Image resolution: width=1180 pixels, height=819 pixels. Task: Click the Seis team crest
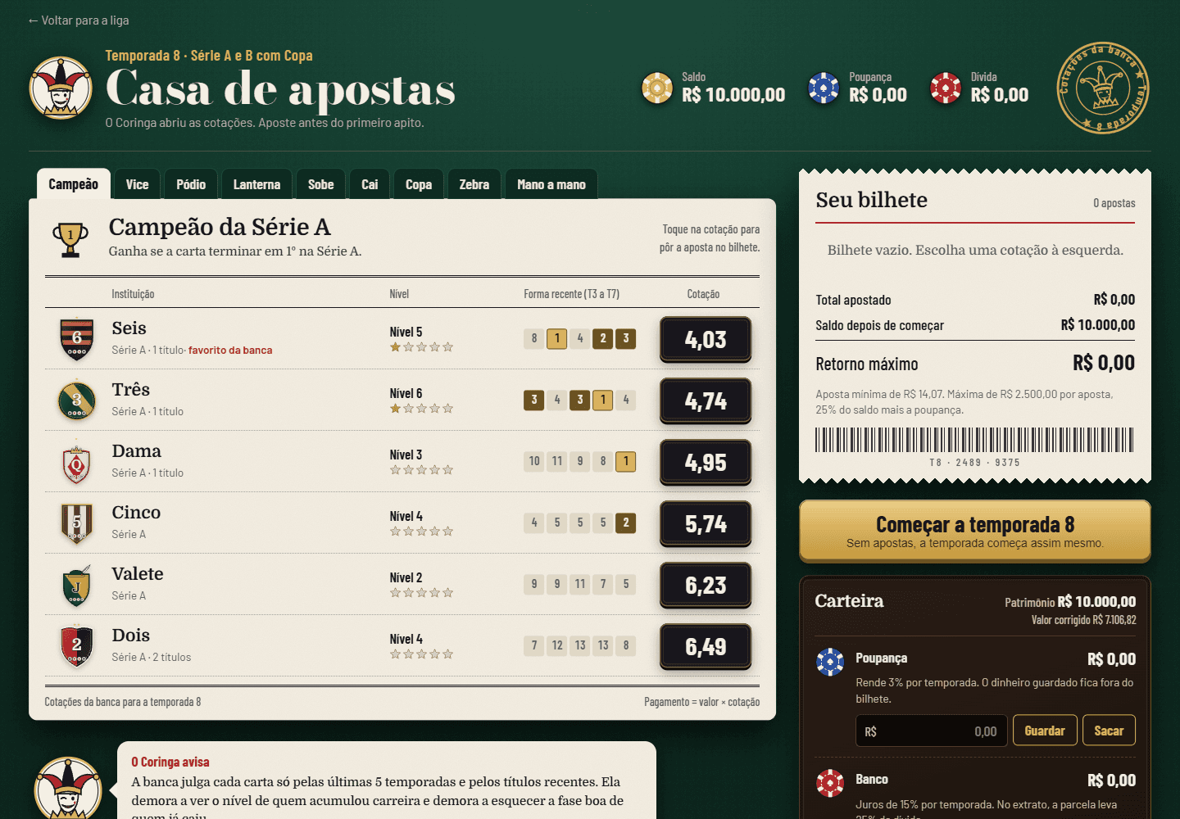point(77,338)
